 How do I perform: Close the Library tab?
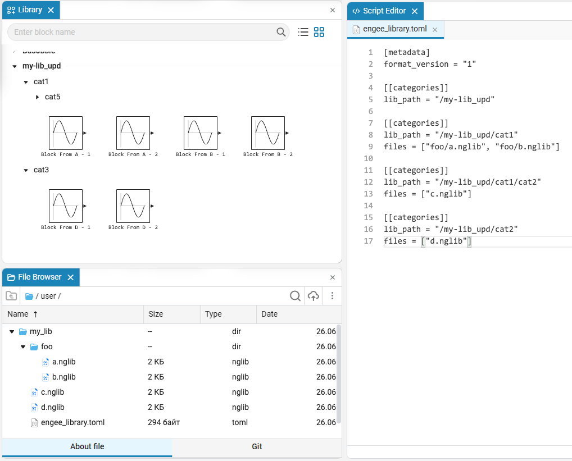click(51, 10)
